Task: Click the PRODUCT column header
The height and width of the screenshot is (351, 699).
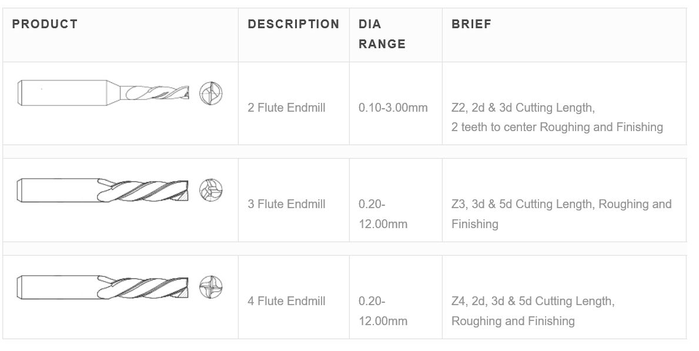Action: point(45,24)
